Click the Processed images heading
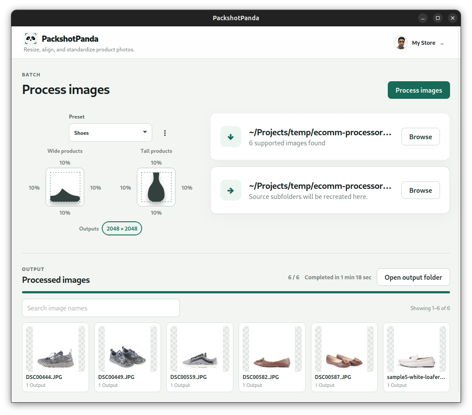This screenshot has width=472, height=415. pyautogui.click(x=56, y=280)
